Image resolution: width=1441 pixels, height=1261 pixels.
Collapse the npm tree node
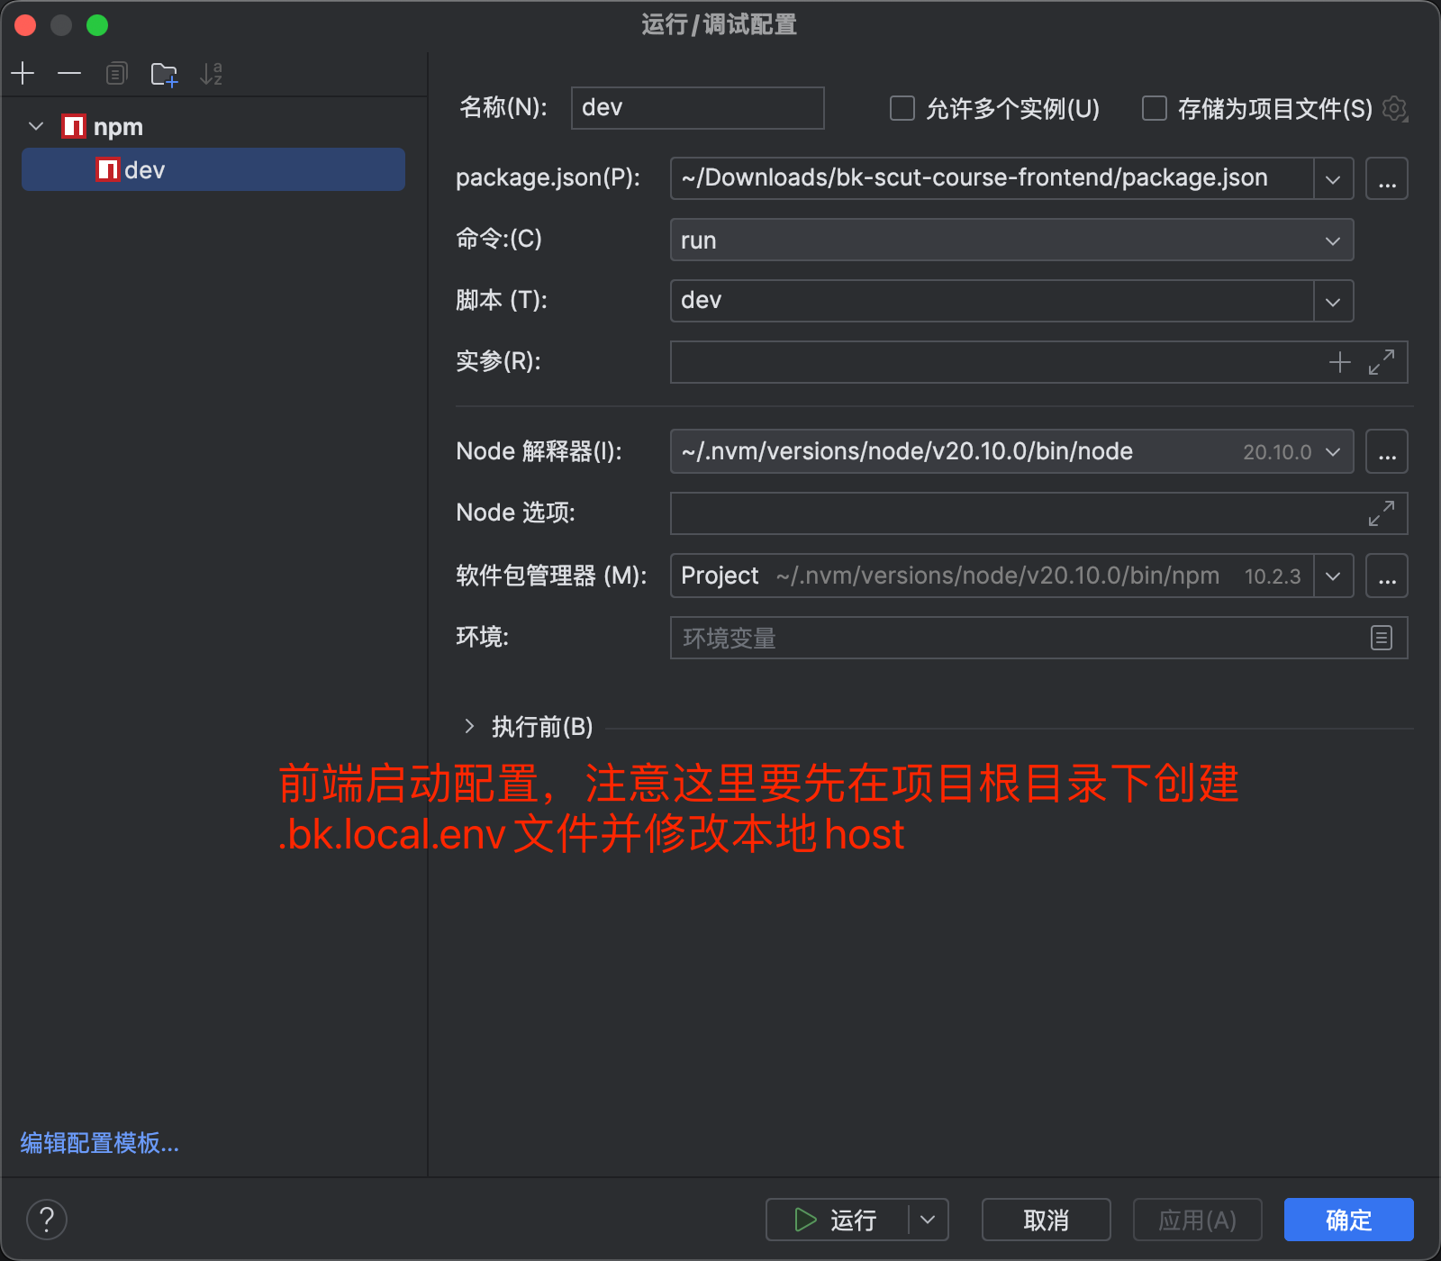[x=36, y=126]
